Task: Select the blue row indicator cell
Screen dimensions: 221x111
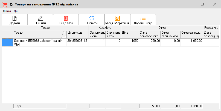Action: click(x=7, y=43)
